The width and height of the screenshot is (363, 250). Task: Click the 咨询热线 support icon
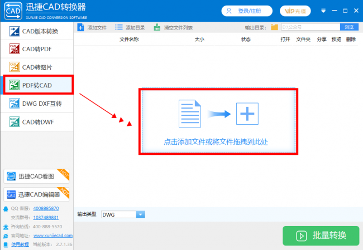[x=6, y=227]
